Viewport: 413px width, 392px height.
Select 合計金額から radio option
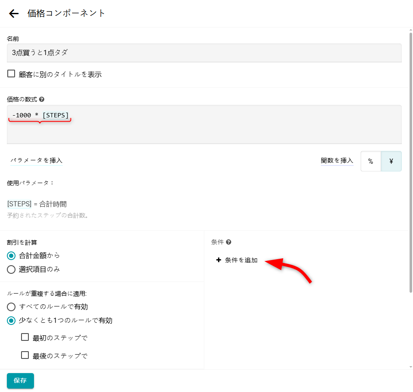[x=11, y=255]
